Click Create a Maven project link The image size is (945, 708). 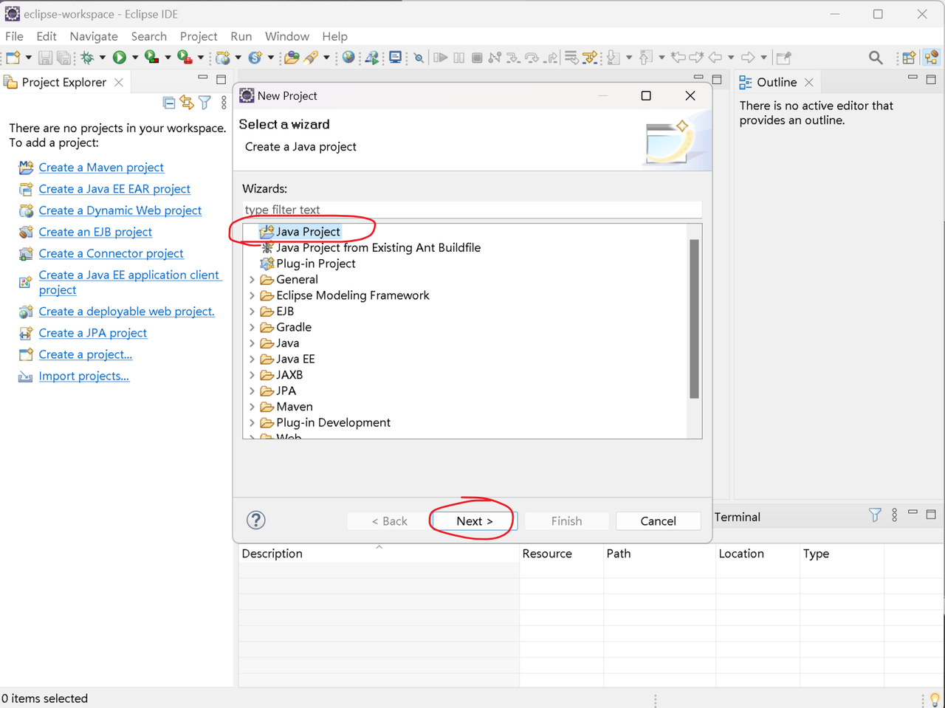[101, 168]
